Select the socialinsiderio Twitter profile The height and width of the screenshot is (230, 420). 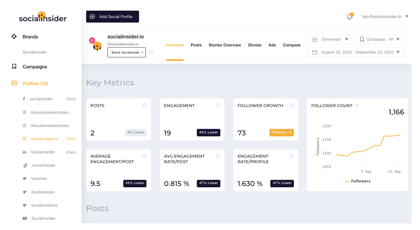pos(44,205)
